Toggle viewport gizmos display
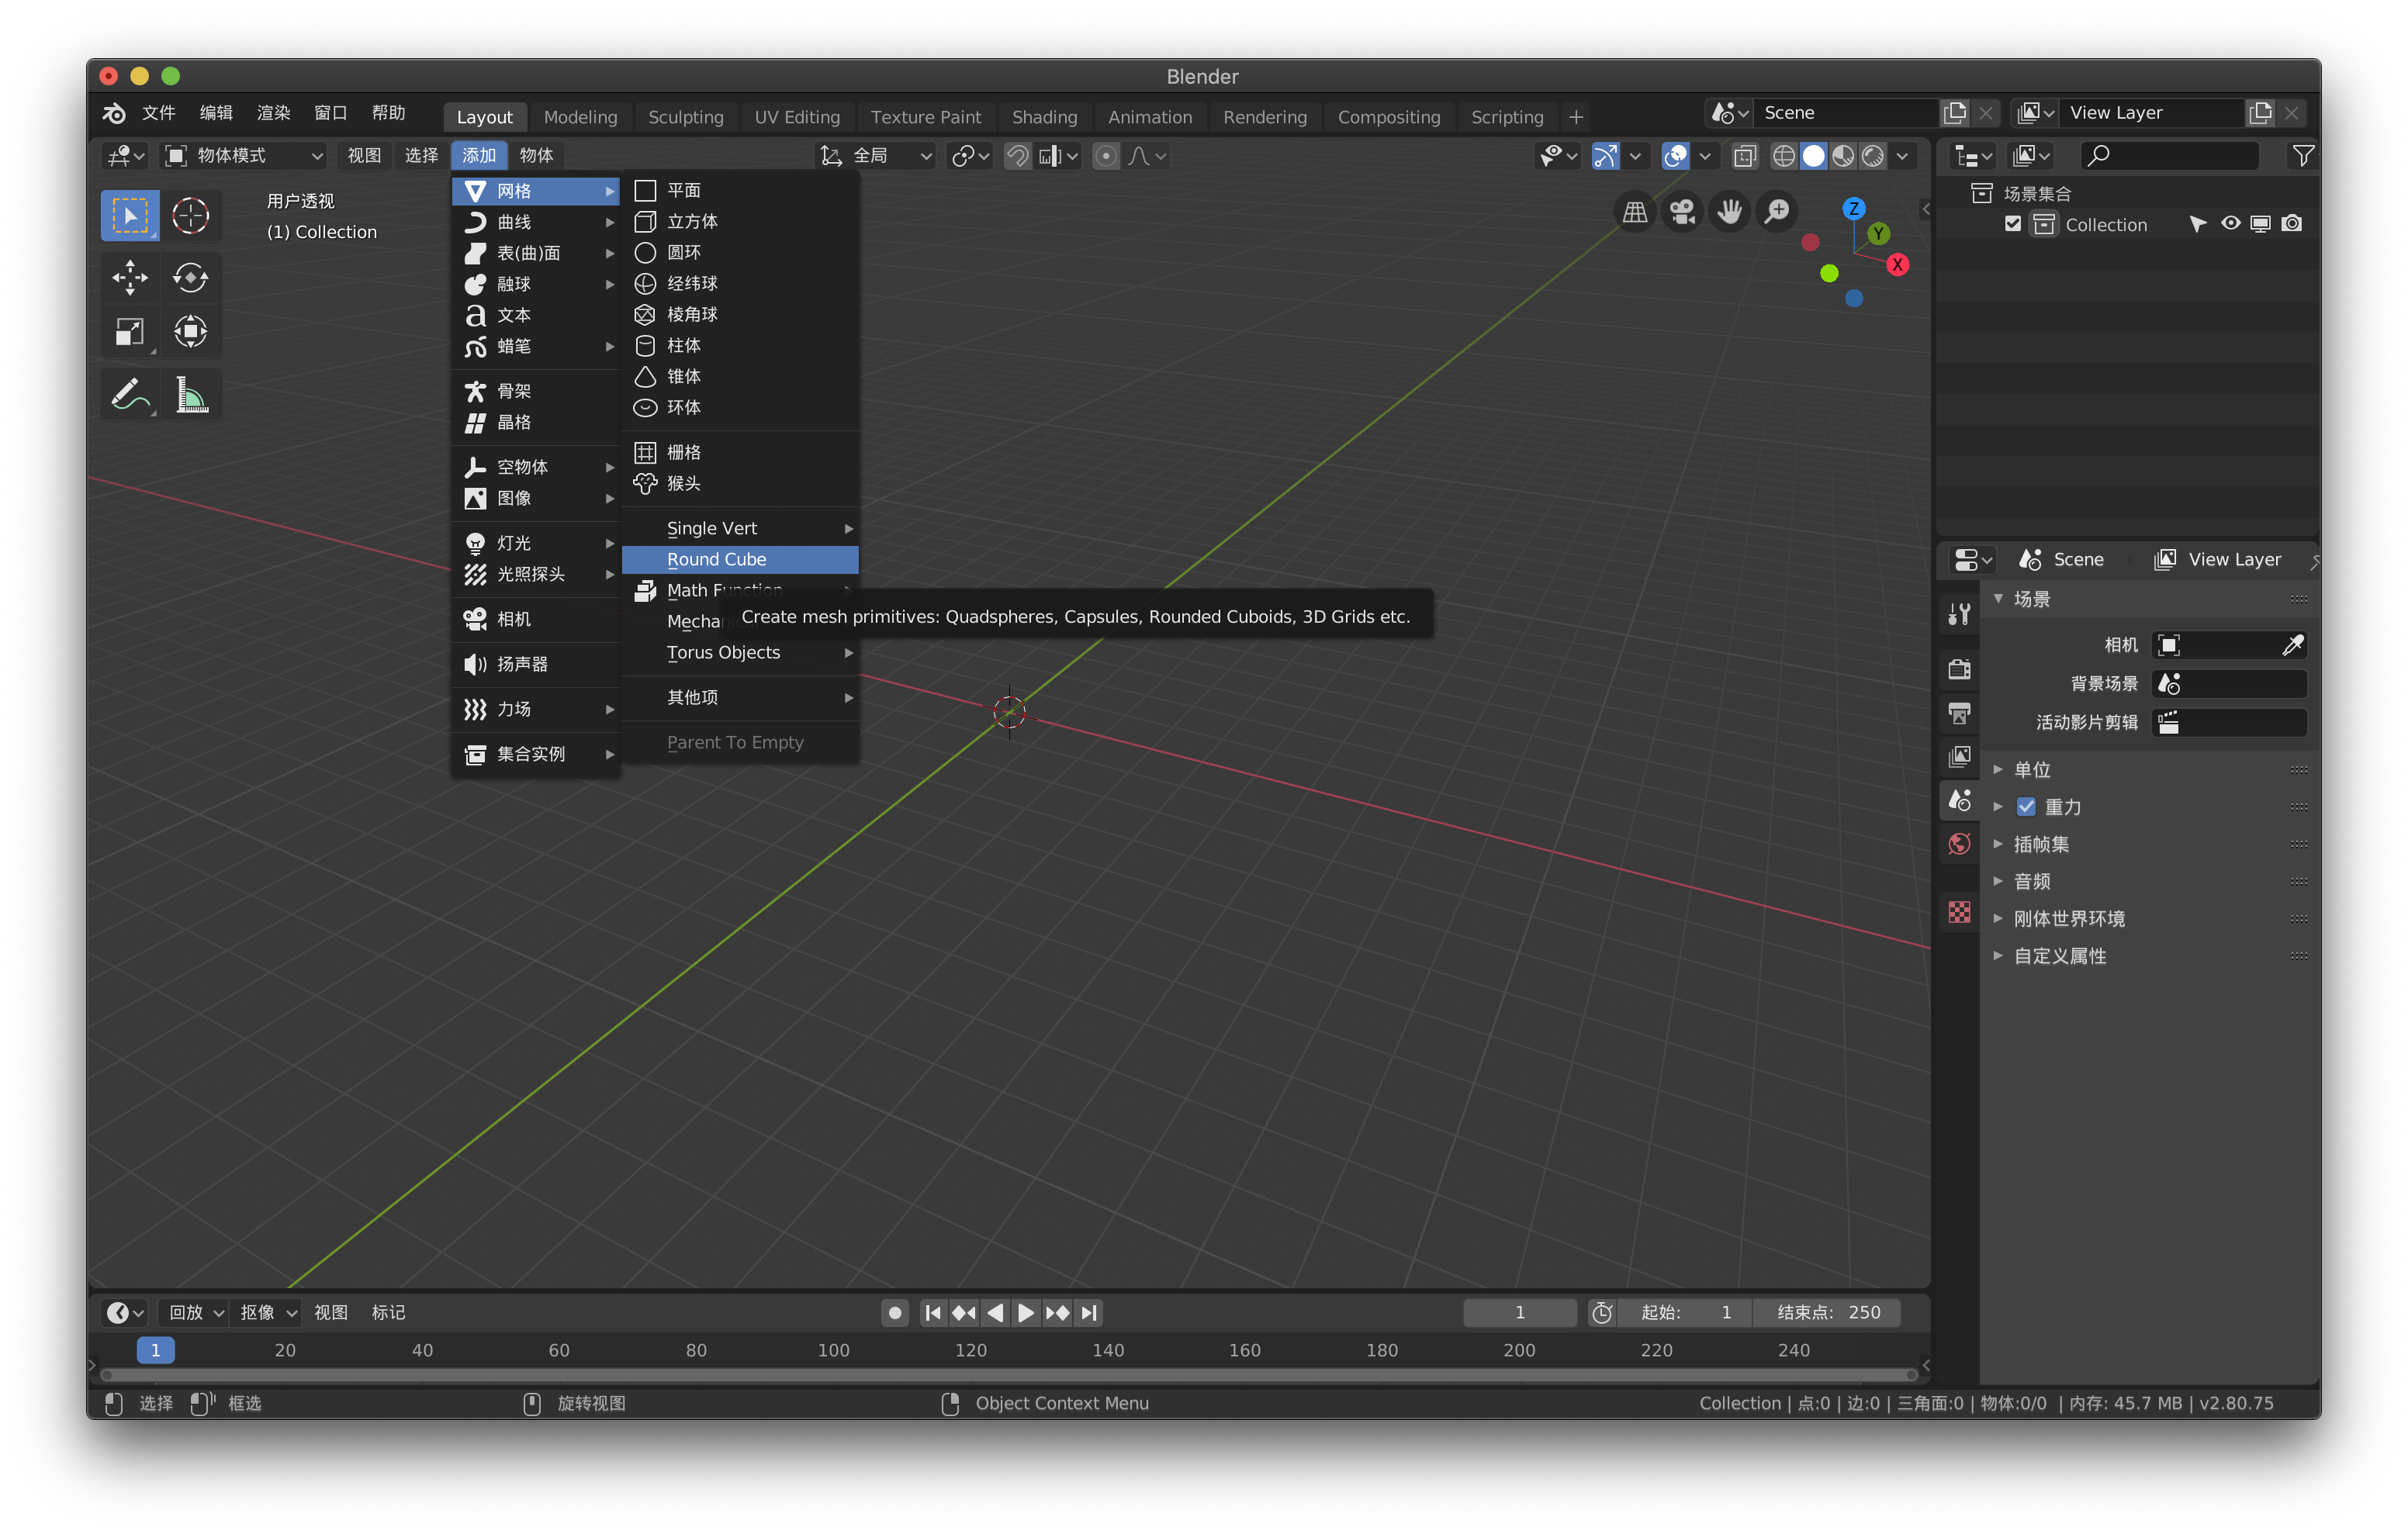This screenshot has height=1534, width=2408. 1605,156
